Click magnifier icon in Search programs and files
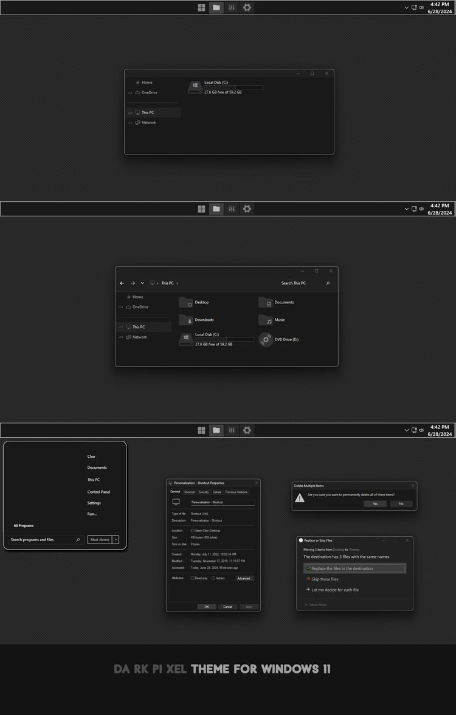Screen dimensions: 456x715 pyautogui.click(x=78, y=540)
